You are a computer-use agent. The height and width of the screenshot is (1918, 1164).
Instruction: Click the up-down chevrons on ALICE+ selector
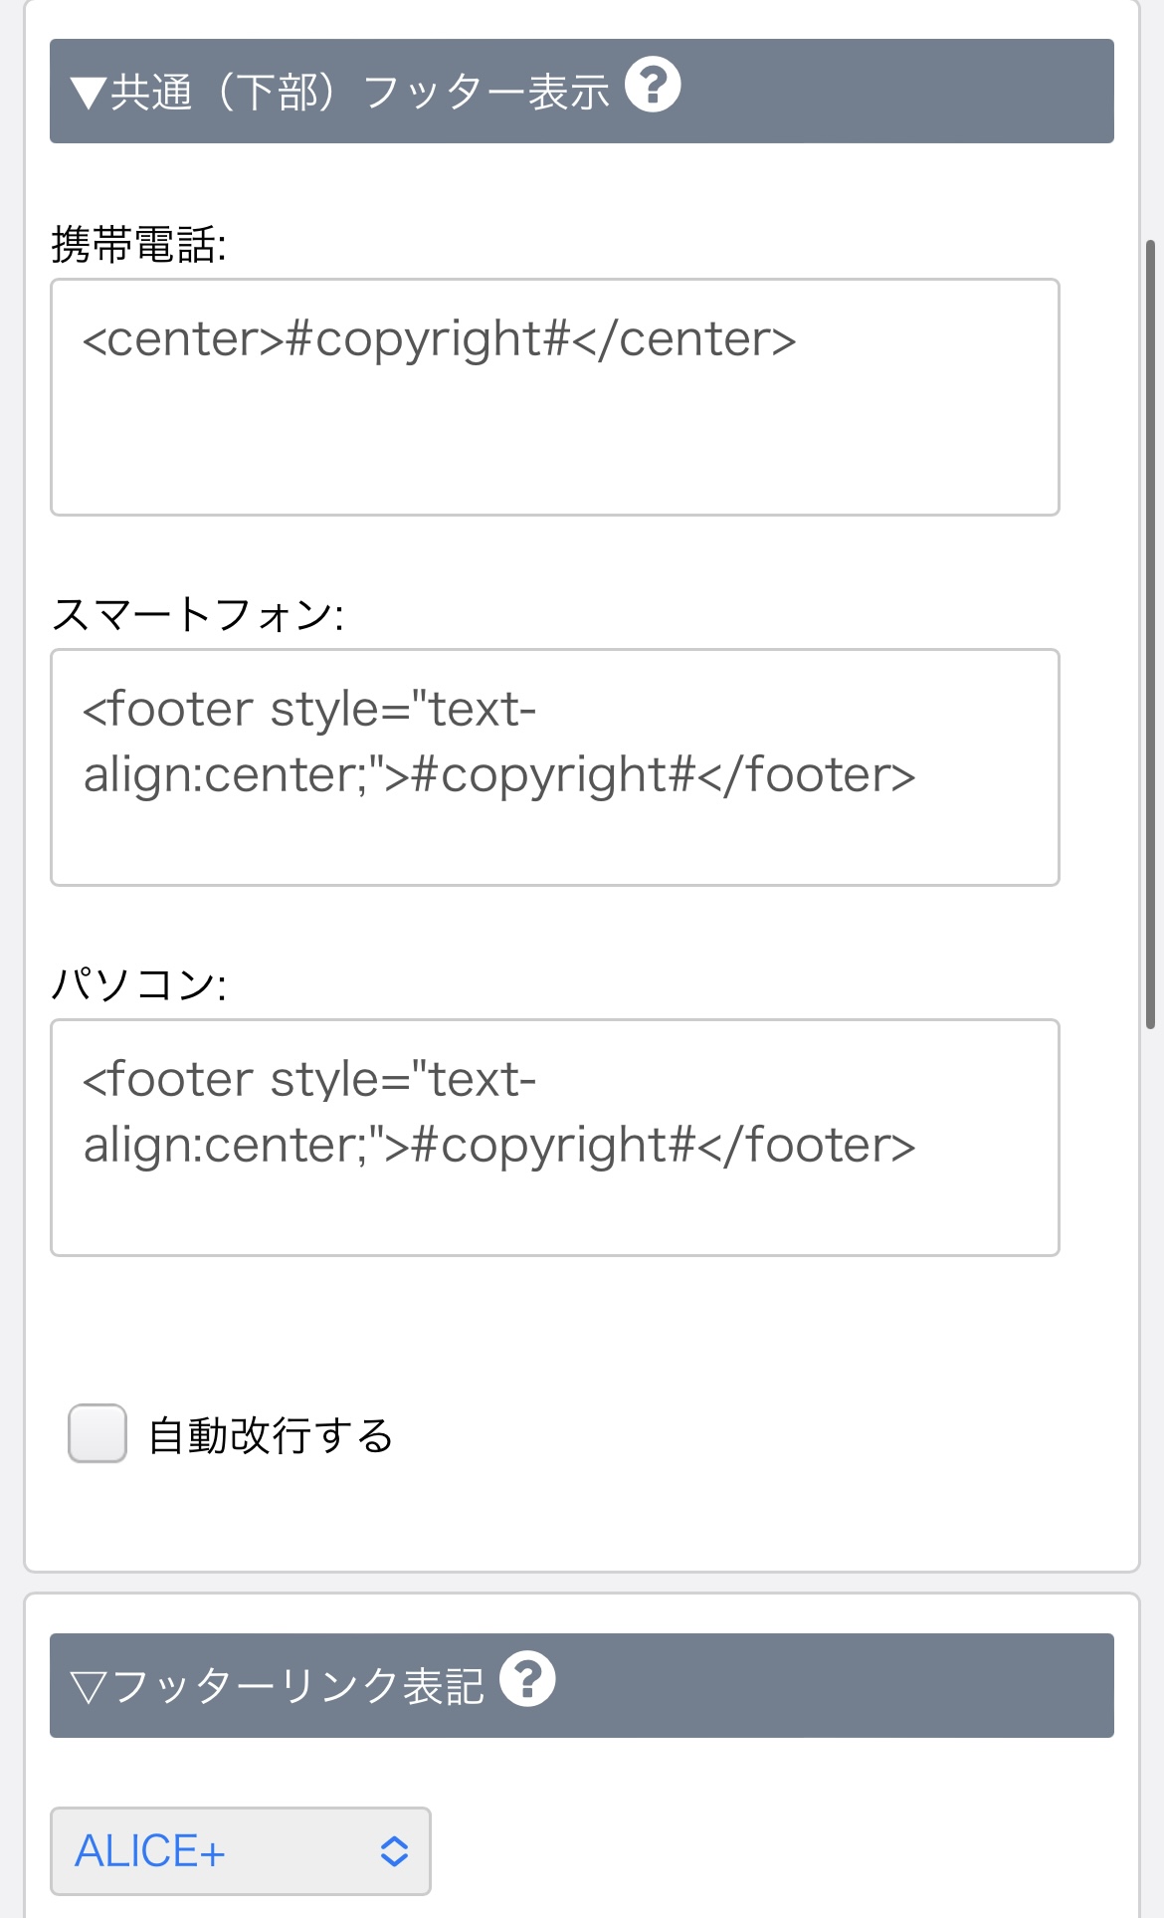coord(394,1851)
